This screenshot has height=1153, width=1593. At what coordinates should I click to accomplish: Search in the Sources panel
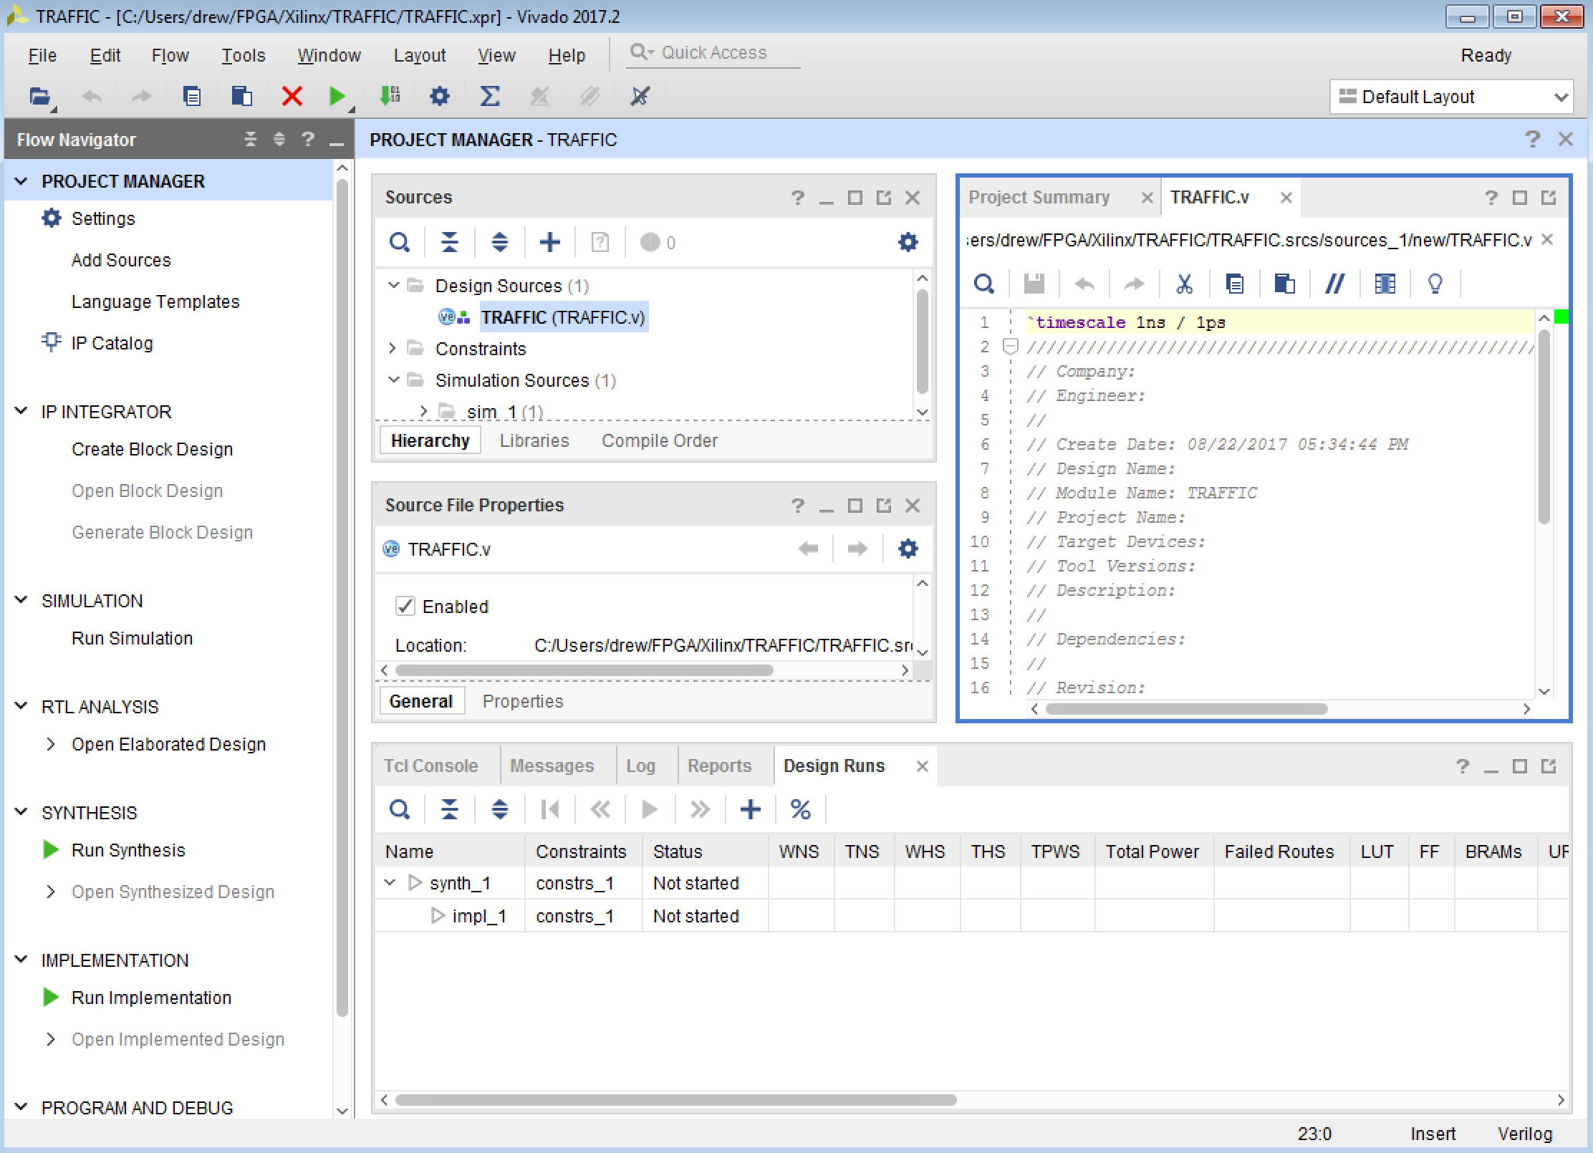coord(400,242)
